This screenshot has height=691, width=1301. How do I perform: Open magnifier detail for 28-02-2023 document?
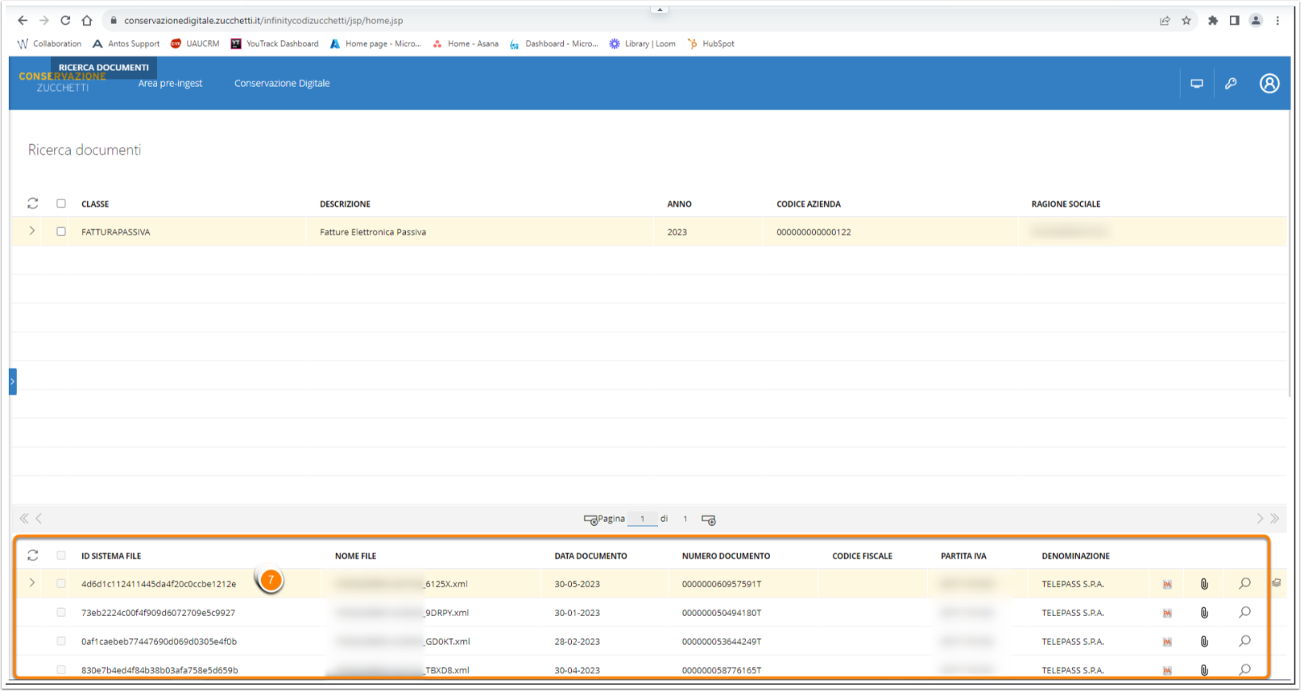[x=1244, y=641]
